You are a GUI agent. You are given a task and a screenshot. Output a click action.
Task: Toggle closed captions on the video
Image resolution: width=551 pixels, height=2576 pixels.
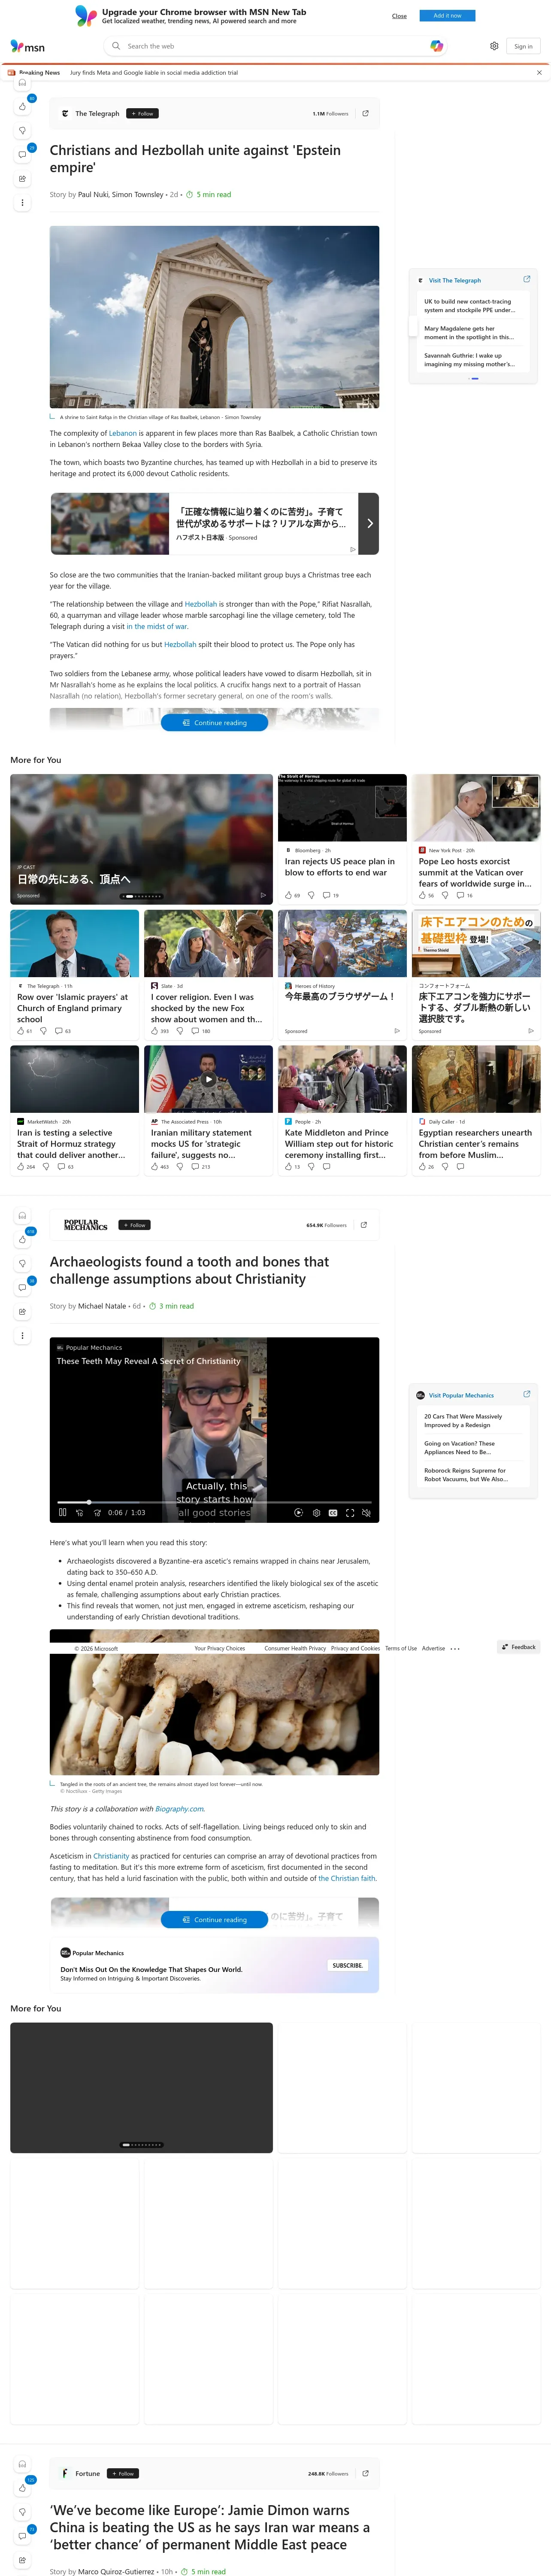pyautogui.click(x=333, y=1512)
